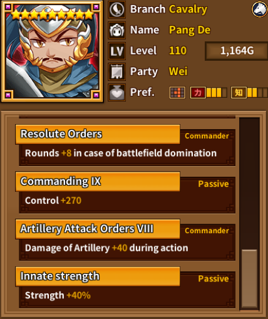268x319 pixels.
Task: Select the Innate strength skill header
Action: click(98, 276)
